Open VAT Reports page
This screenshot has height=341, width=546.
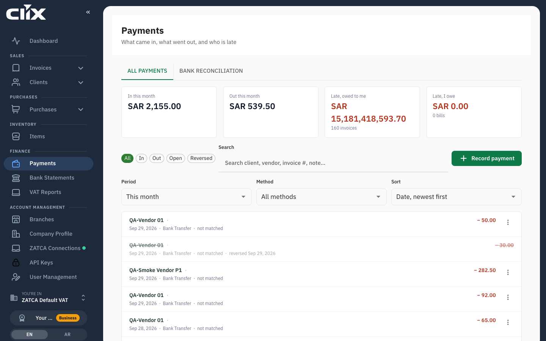pos(49,192)
